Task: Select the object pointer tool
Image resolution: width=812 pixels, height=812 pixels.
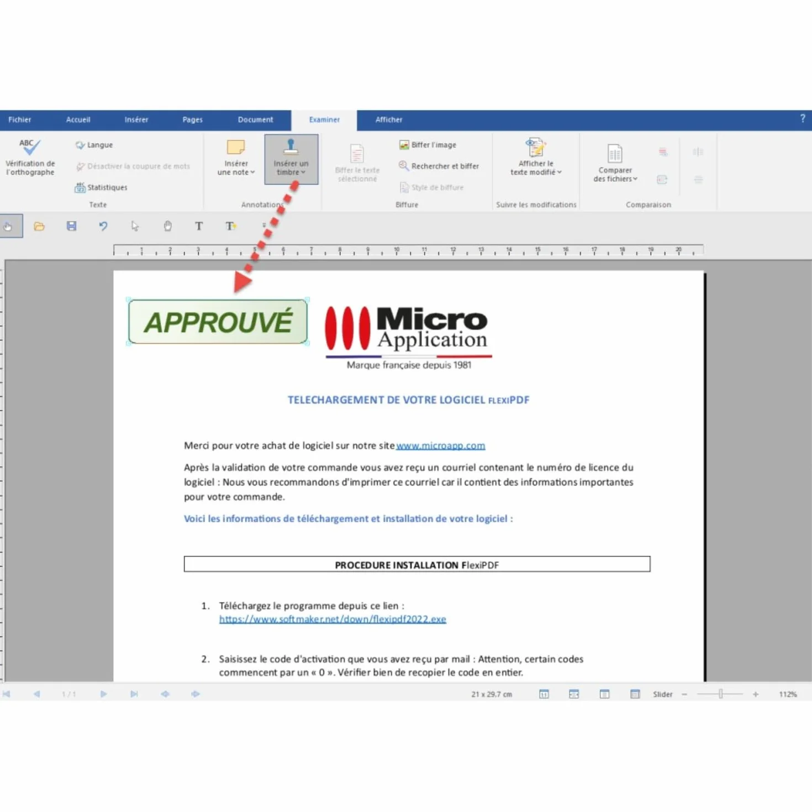Action: point(135,226)
